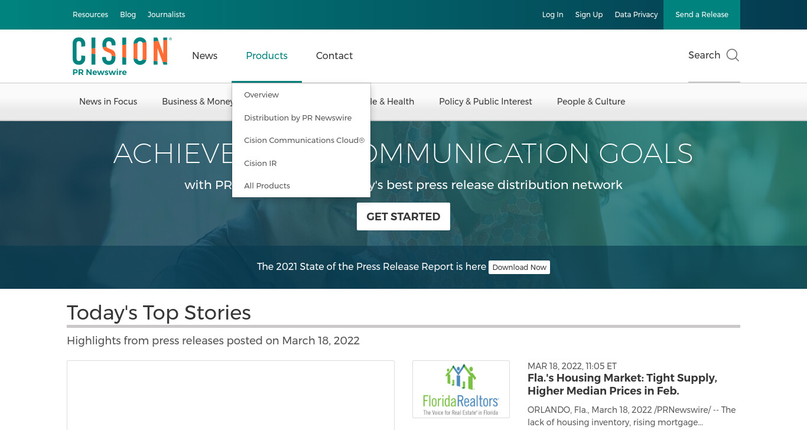807x430 pixels.
Task: Open the Florida Realtors logo thumbnail
Action: (x=461, y=389)
